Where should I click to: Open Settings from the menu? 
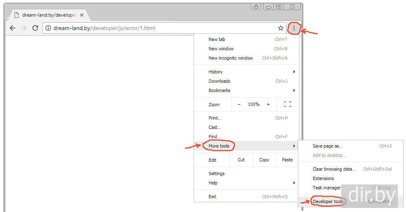246,173
